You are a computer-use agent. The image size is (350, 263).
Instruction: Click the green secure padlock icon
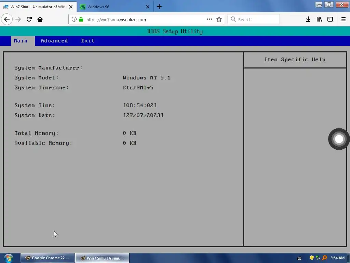pos(81,20)
